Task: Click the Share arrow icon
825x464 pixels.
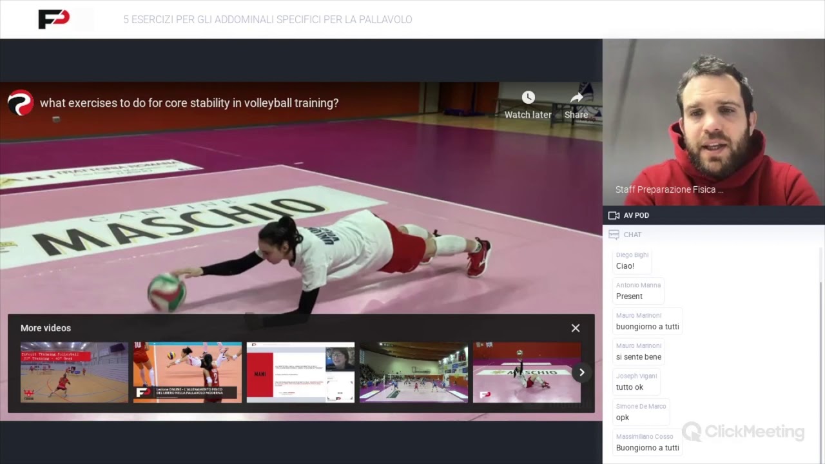Action: click(576, 97)
